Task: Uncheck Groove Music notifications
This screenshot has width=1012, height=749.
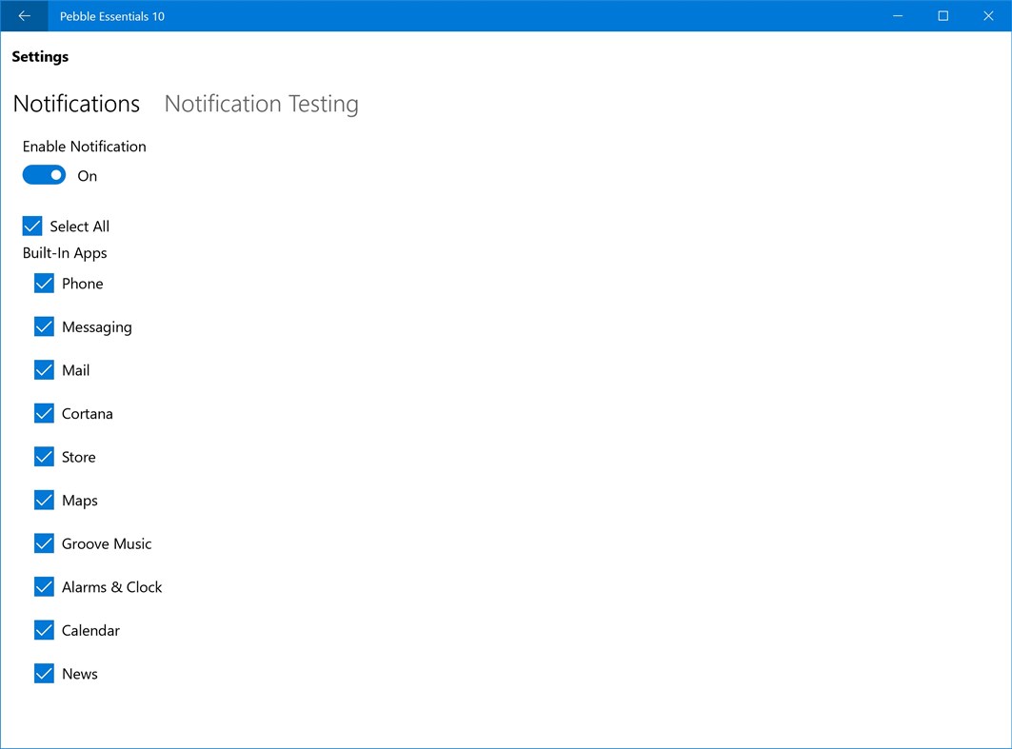Action: (44, 543)
